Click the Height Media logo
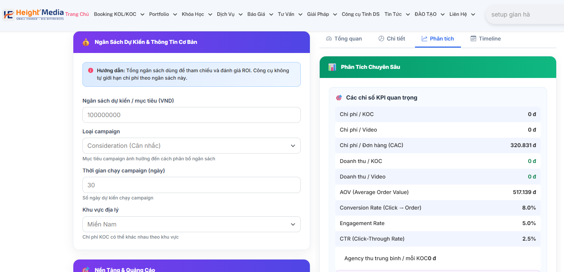 point(33,14)
